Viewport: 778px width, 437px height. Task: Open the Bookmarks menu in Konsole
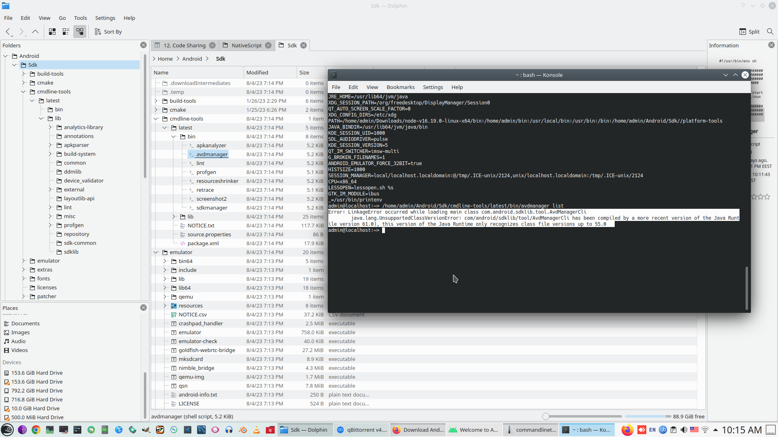pos(400,87)
